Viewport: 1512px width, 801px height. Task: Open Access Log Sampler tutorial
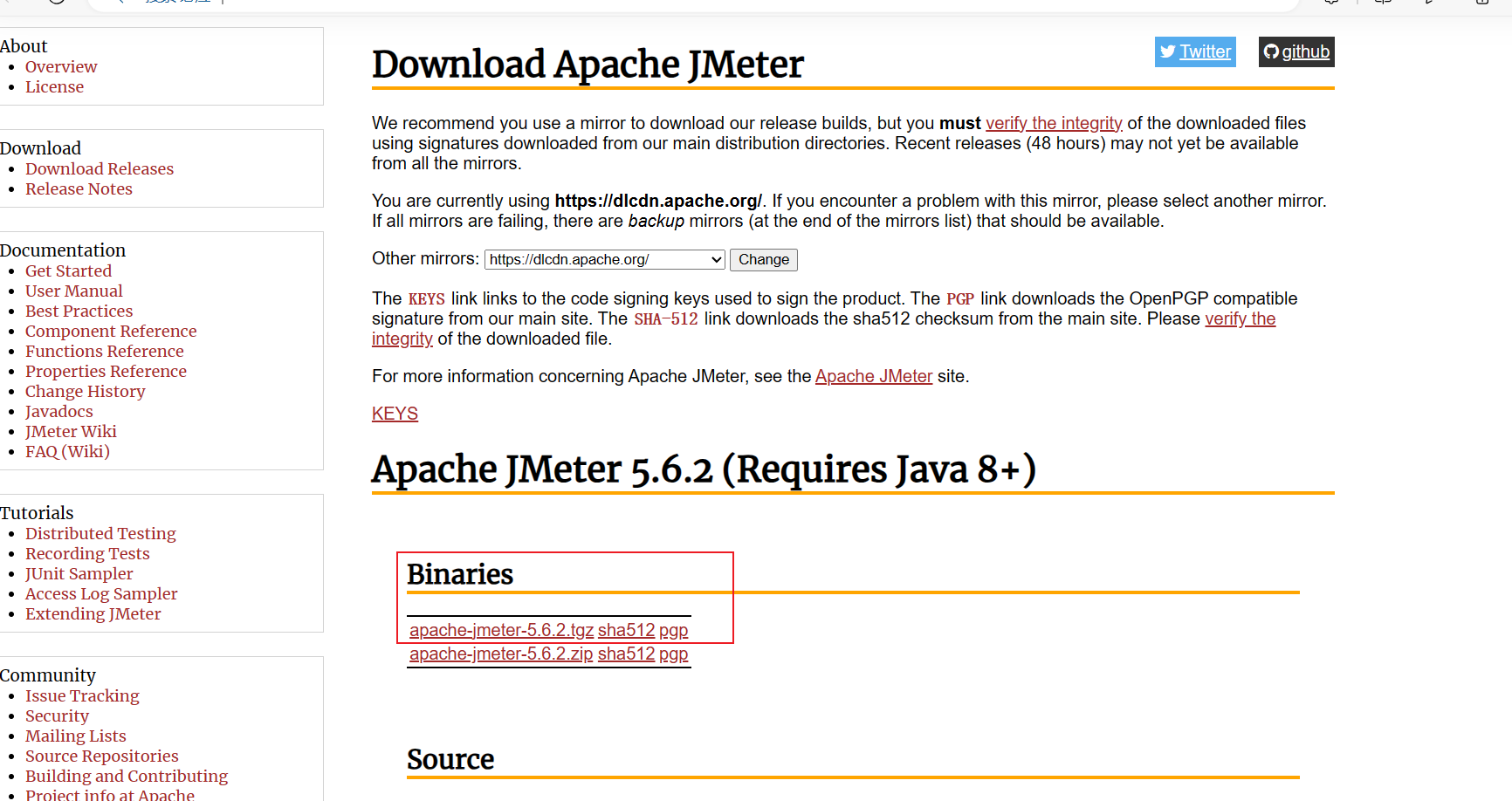pyautogui.click(x=101, y=594)
